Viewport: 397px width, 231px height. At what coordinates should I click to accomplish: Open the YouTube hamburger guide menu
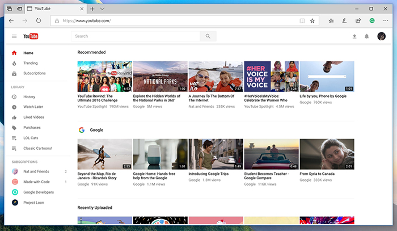point(14,36)
